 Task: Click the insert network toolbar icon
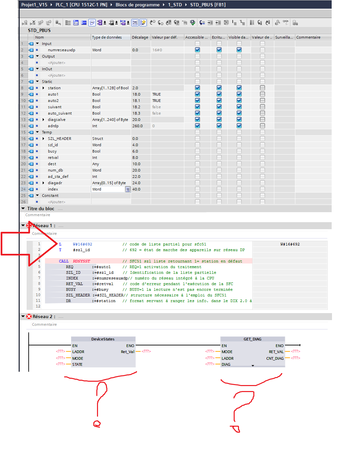(x=25, y=23)
